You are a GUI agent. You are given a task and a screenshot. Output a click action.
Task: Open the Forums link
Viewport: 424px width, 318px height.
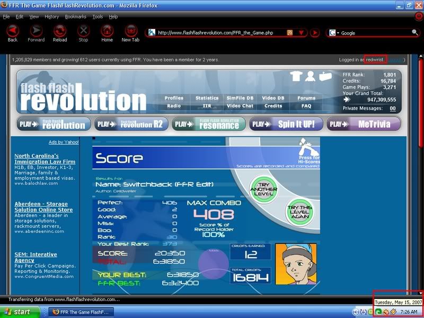[x=306, y=98]
